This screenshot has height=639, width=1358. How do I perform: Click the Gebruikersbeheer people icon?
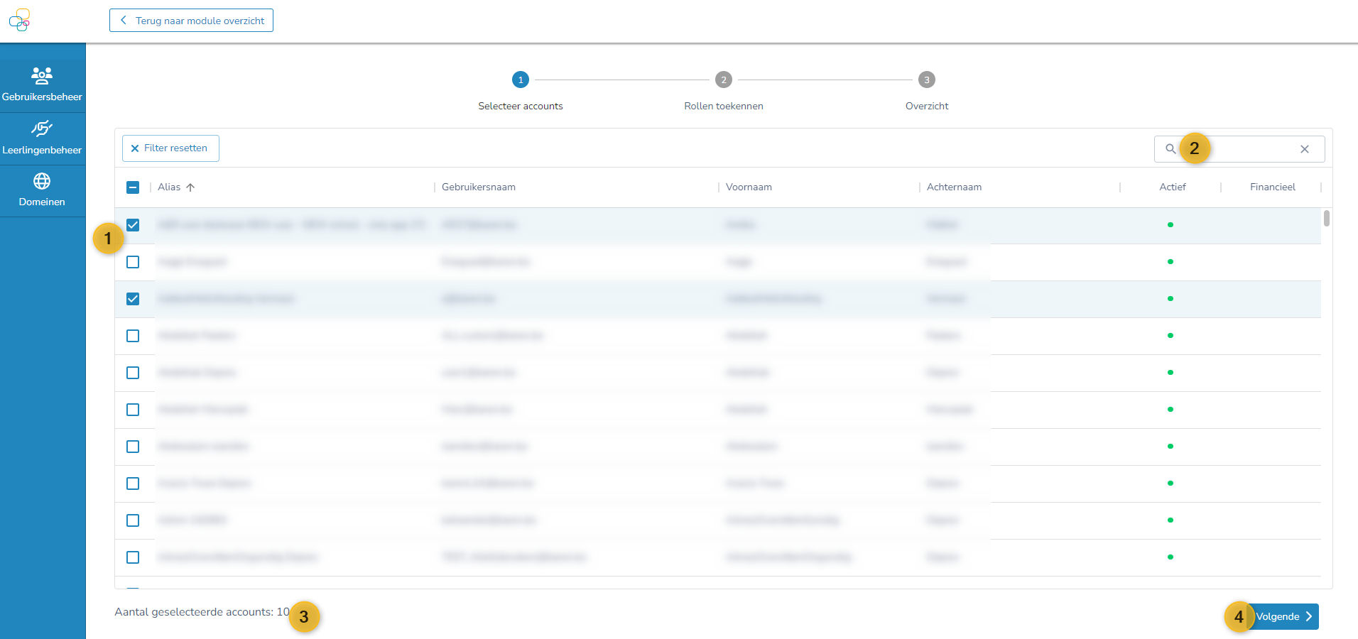click(x=42, y=75)
